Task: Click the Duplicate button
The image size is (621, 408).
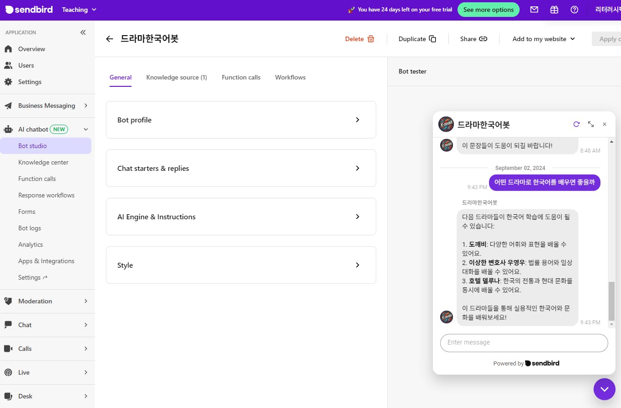Action: pos(417,39)
